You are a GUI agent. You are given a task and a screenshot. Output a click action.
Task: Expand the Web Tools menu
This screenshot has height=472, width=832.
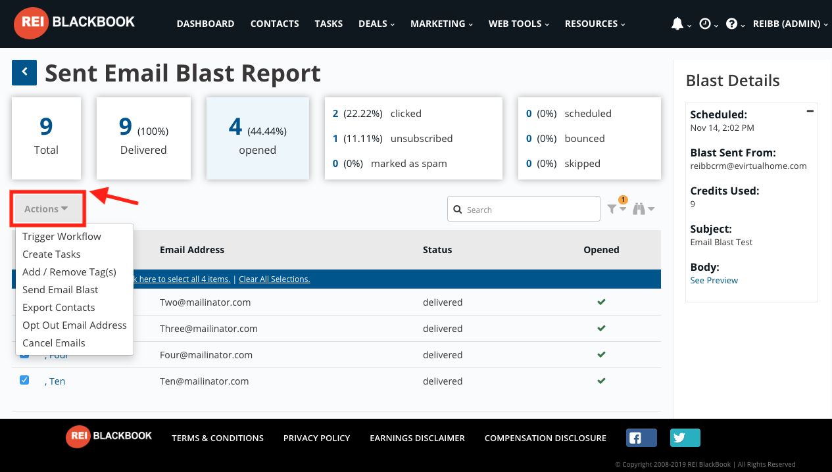pos(519,24)
